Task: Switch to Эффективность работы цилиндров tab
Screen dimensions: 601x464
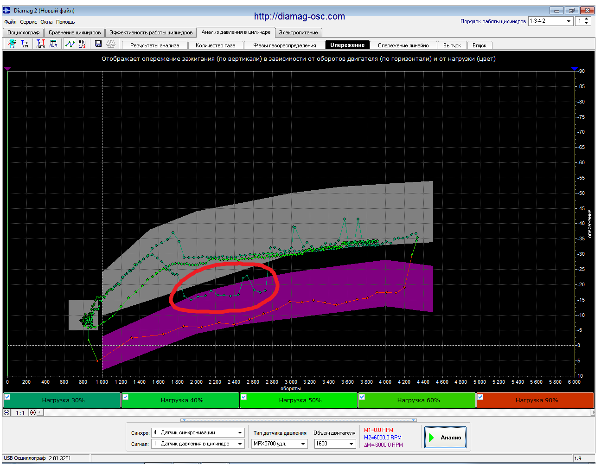Action: coord(151,32)
